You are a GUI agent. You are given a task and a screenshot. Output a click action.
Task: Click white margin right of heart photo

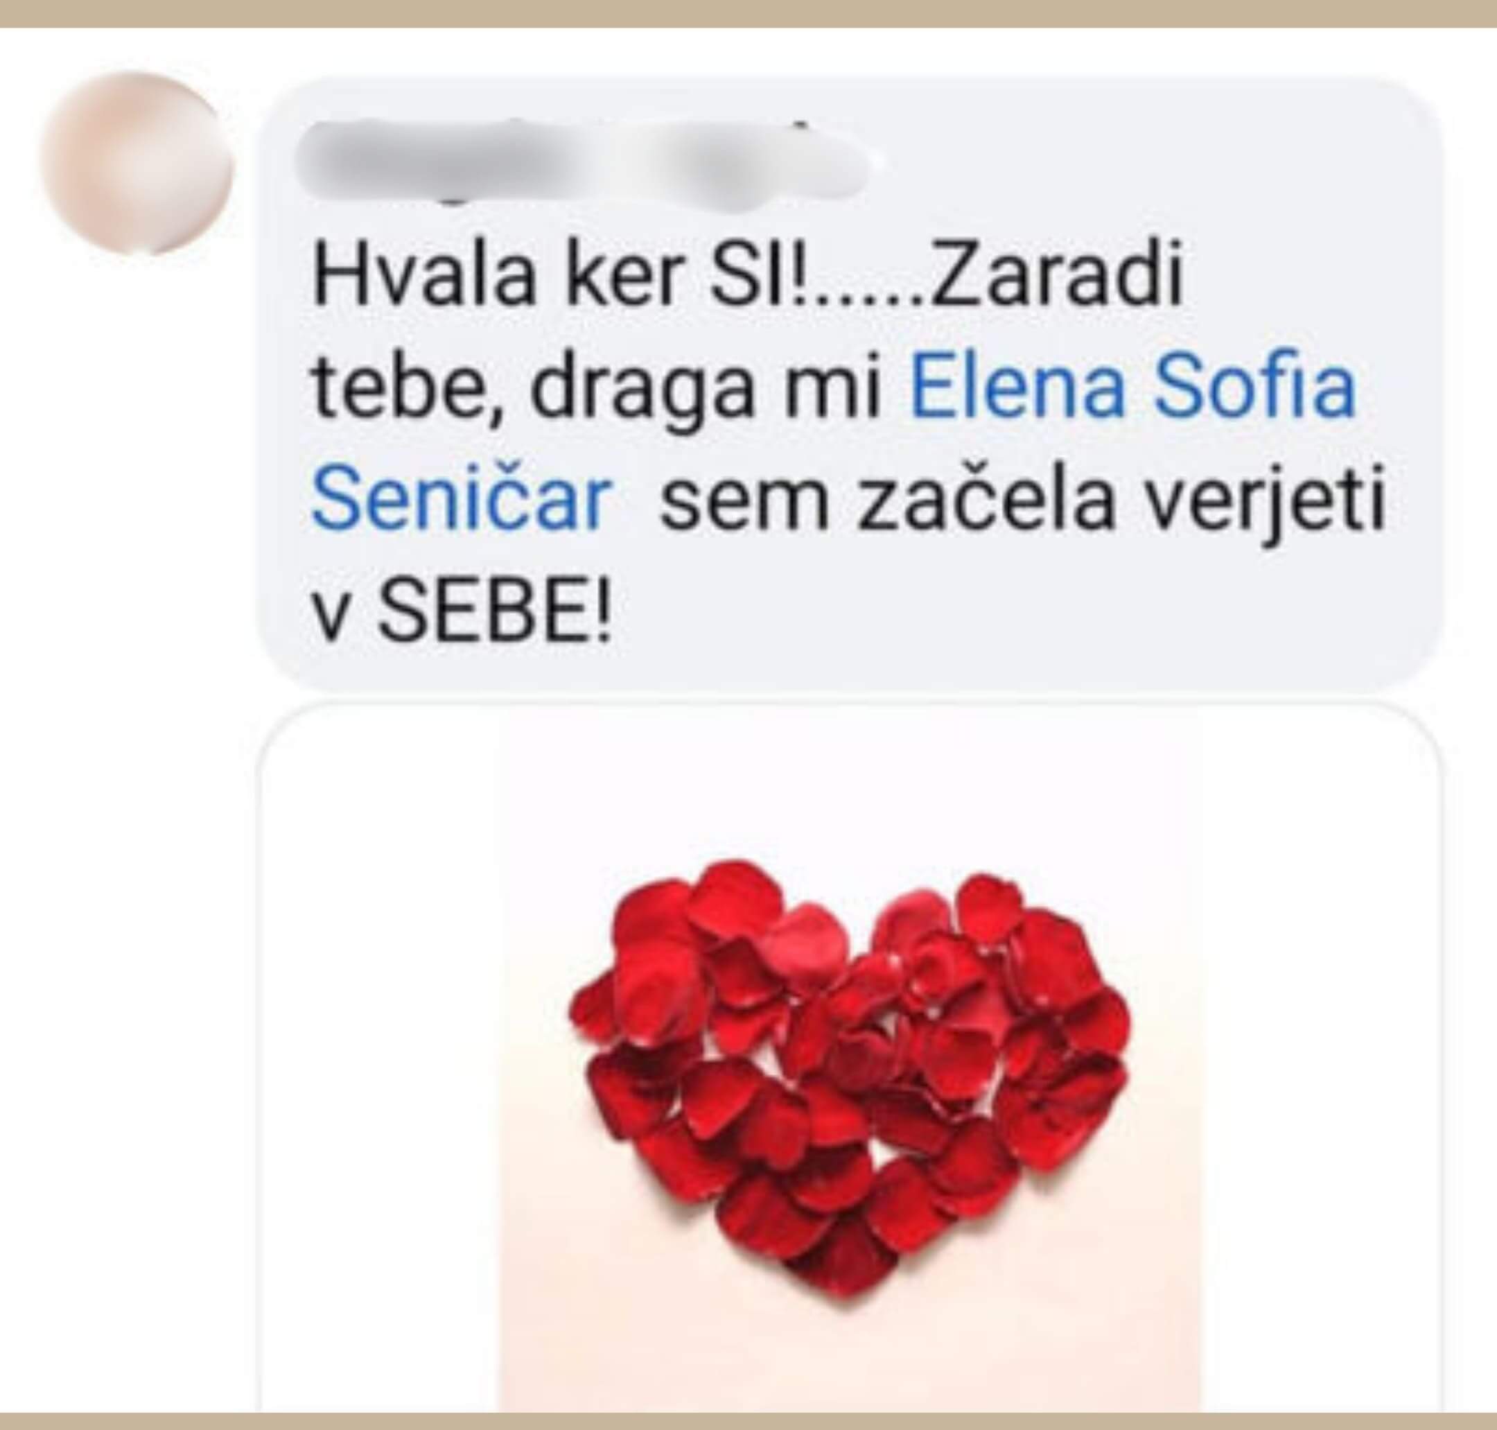point(1320,1060)
